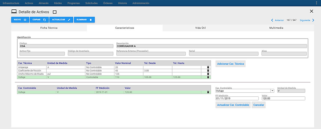Image resolution: width=321 pixels, height=129 pixels.
Task: Click the Código field showing COA
Action: [66, 46]
